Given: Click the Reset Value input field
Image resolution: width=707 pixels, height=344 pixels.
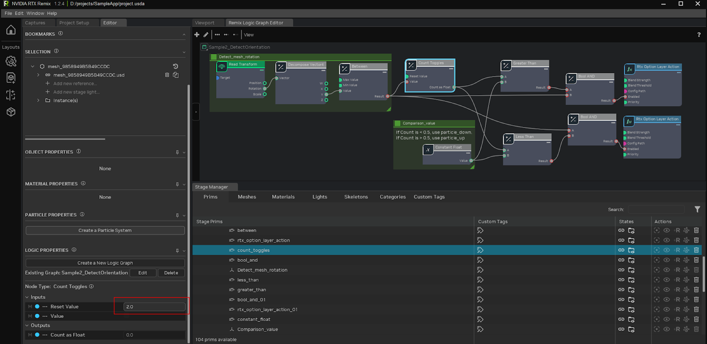Looking at the screenshot, I should click(154, 306).
